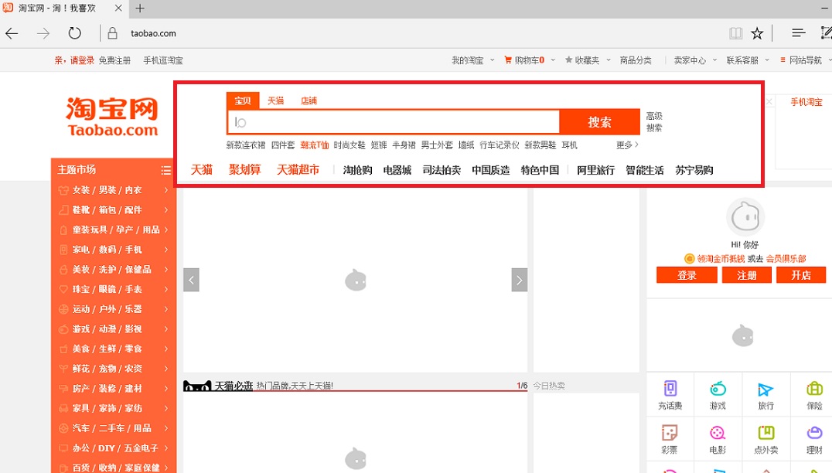Viewport: 832px width, 473px height.
Task: Switch to the 店铺 search tab
Action: (x=309, y=100)
